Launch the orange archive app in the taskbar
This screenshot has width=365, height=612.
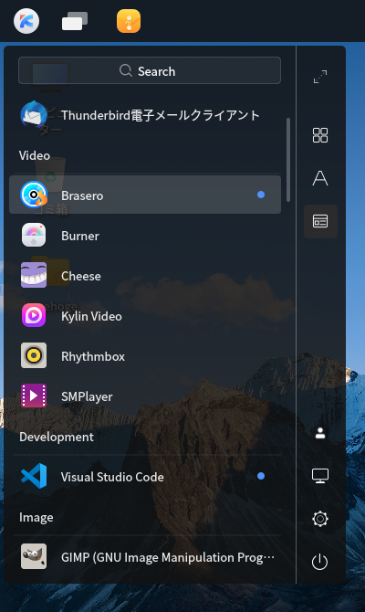pyautogui.click(x=129, y=21)
